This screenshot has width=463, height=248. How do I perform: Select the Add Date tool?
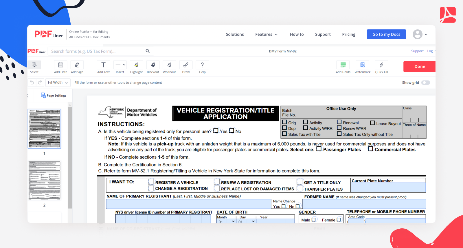click(60, 65)
